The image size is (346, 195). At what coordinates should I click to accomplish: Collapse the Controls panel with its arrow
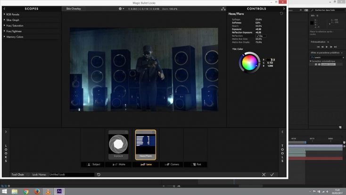pos(284,8)
